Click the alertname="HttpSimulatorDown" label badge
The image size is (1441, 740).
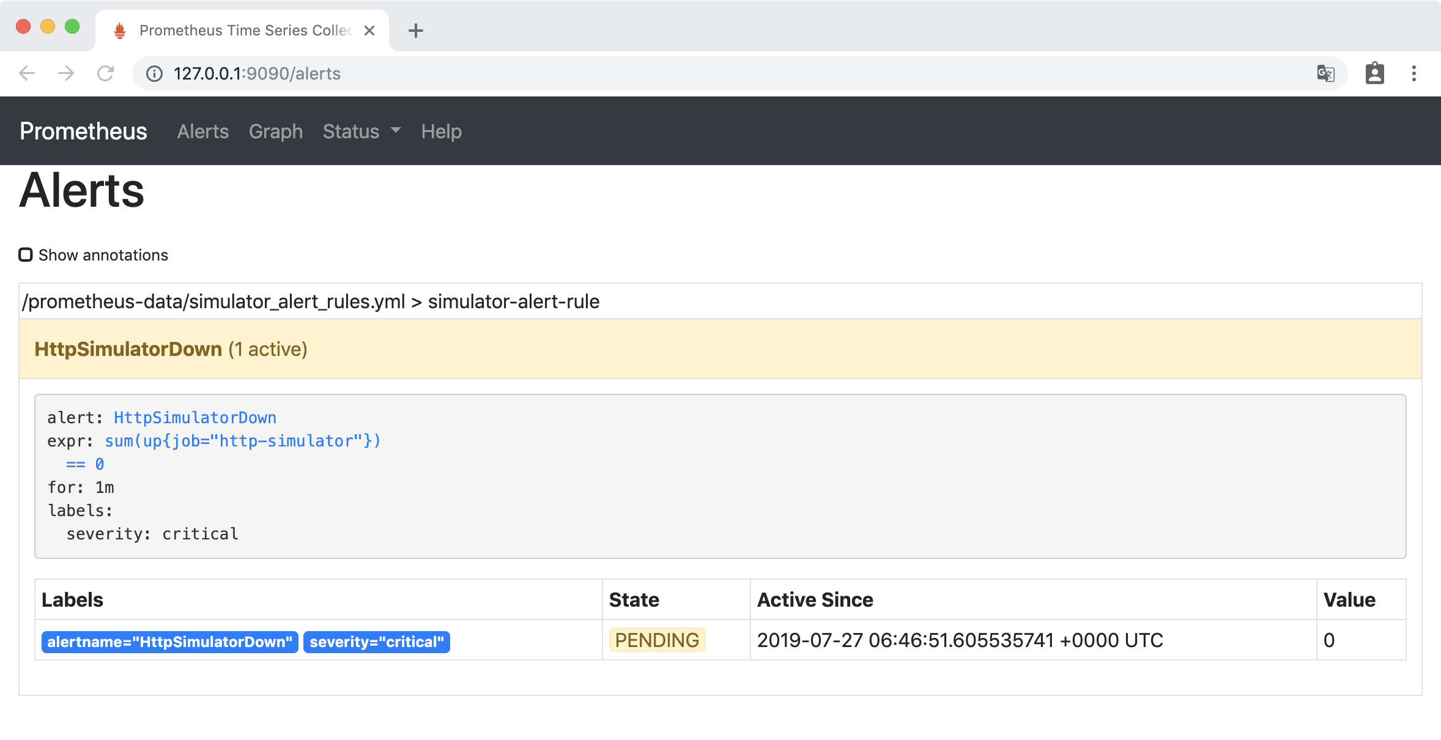click(169, 642)
